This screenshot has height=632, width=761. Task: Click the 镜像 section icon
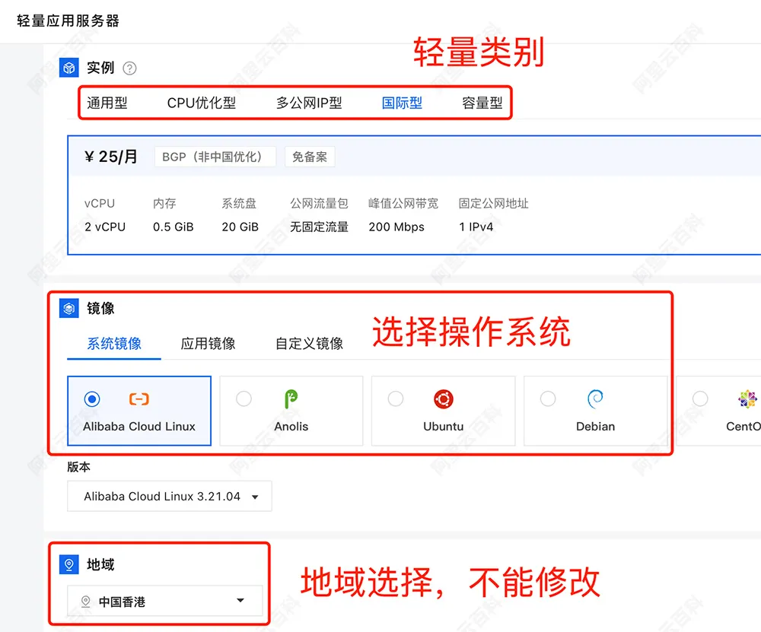pos(68,309)
